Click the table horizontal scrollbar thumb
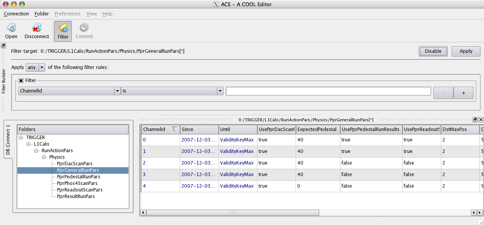 pos(232,212)
